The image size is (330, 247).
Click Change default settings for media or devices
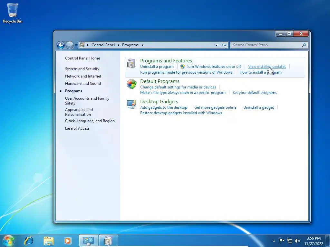pyautogui.click(x=178, y=87)
